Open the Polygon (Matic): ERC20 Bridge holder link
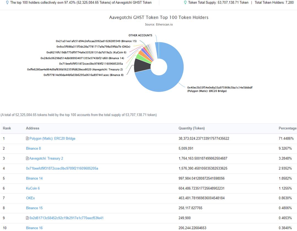 point(52,139)
